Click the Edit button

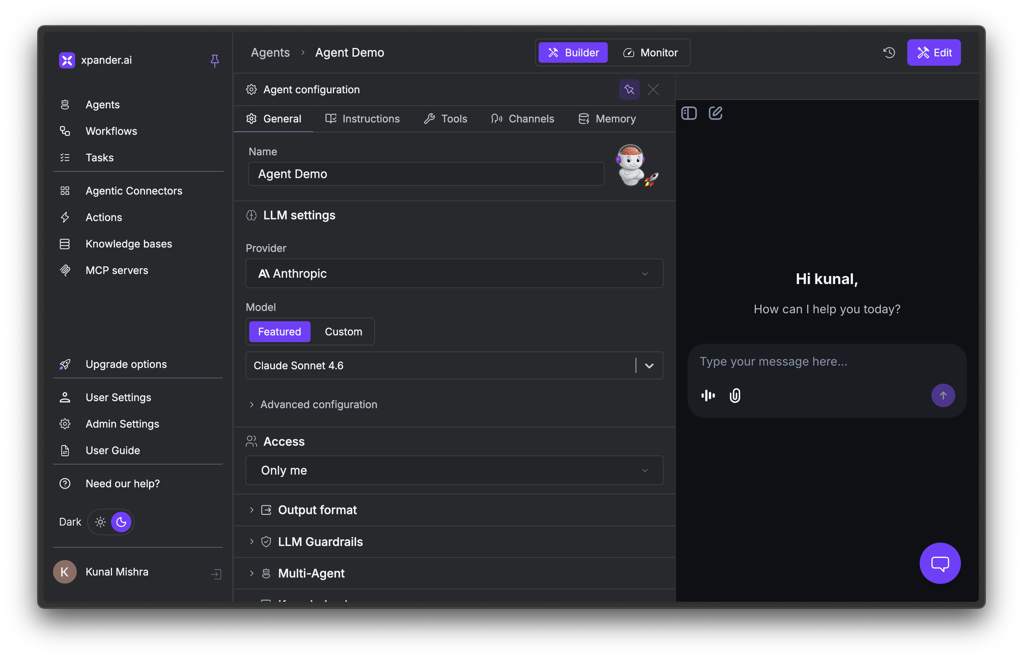(934, 52)
